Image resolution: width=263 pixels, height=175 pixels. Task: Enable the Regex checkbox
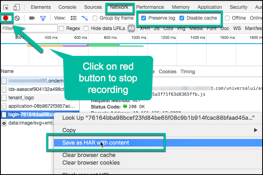[x=62, y=28]
